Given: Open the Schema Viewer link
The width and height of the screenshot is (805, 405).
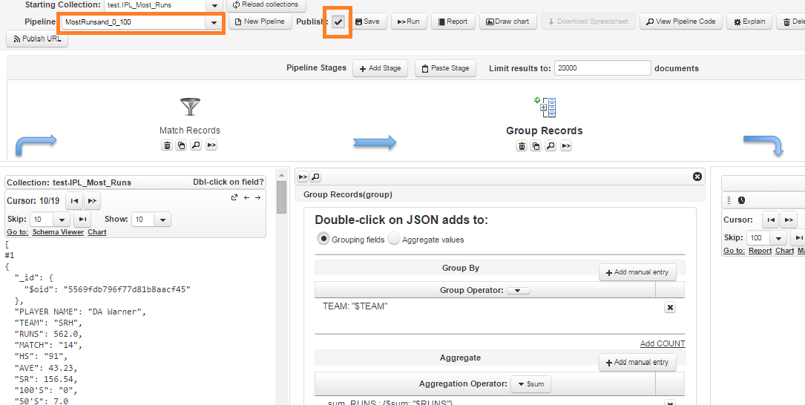Looking at the screenshot, I should point(58,232).
